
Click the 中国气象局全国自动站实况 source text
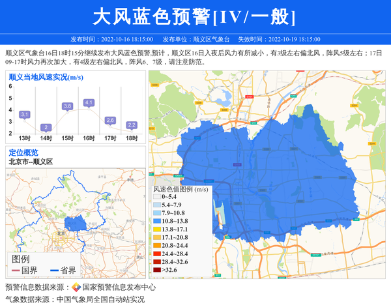pyautogui.click(x=100, y=299)
